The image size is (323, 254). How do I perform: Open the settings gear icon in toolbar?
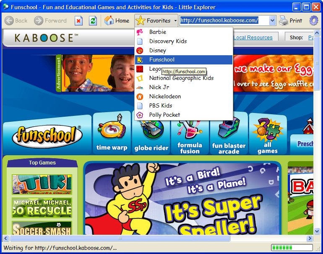(x=313, y=21)
